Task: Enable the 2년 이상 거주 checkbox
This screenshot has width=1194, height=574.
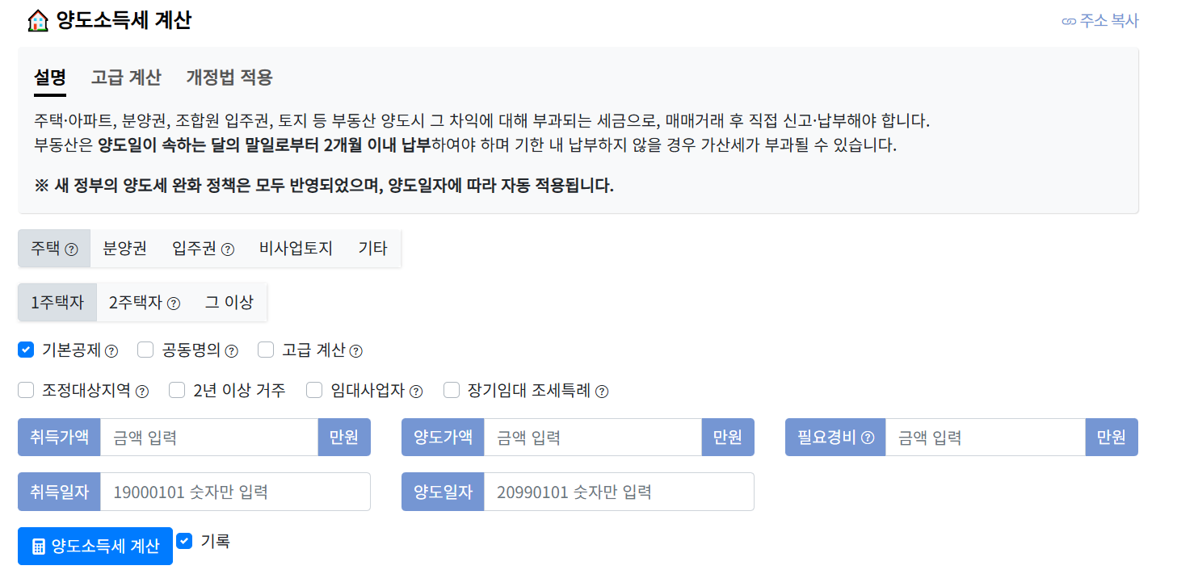Action: (176, 391)
